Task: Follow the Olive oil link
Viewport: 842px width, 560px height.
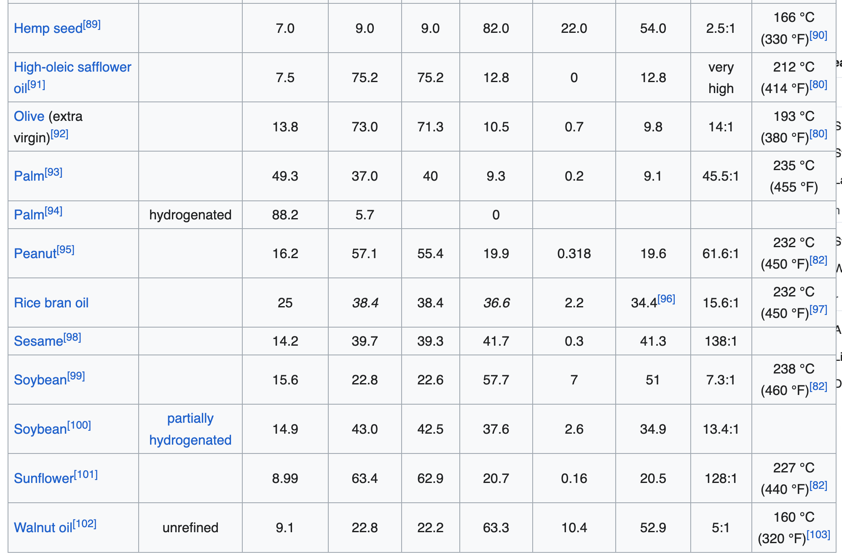Action: 29,116
